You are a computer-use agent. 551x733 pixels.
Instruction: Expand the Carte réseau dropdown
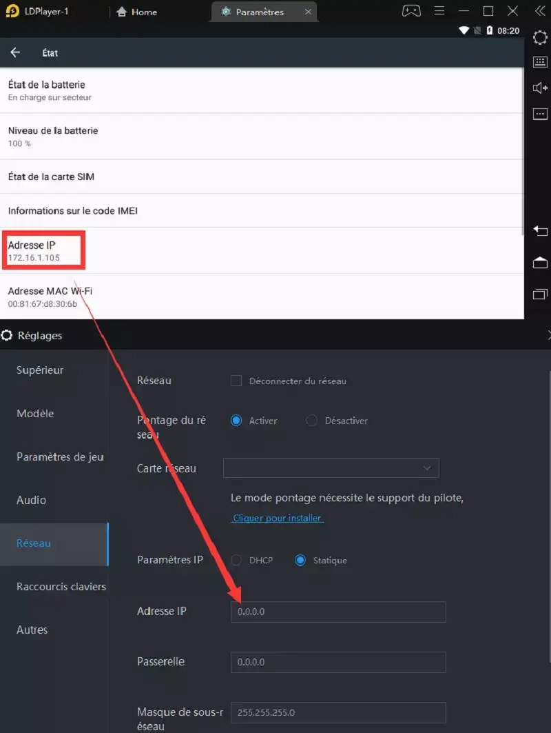point(331,468)
